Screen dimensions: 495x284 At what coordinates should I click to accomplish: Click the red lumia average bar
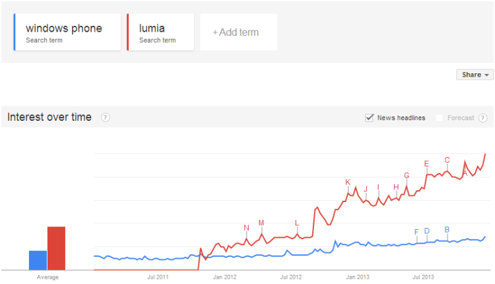[x=57, y=248]
